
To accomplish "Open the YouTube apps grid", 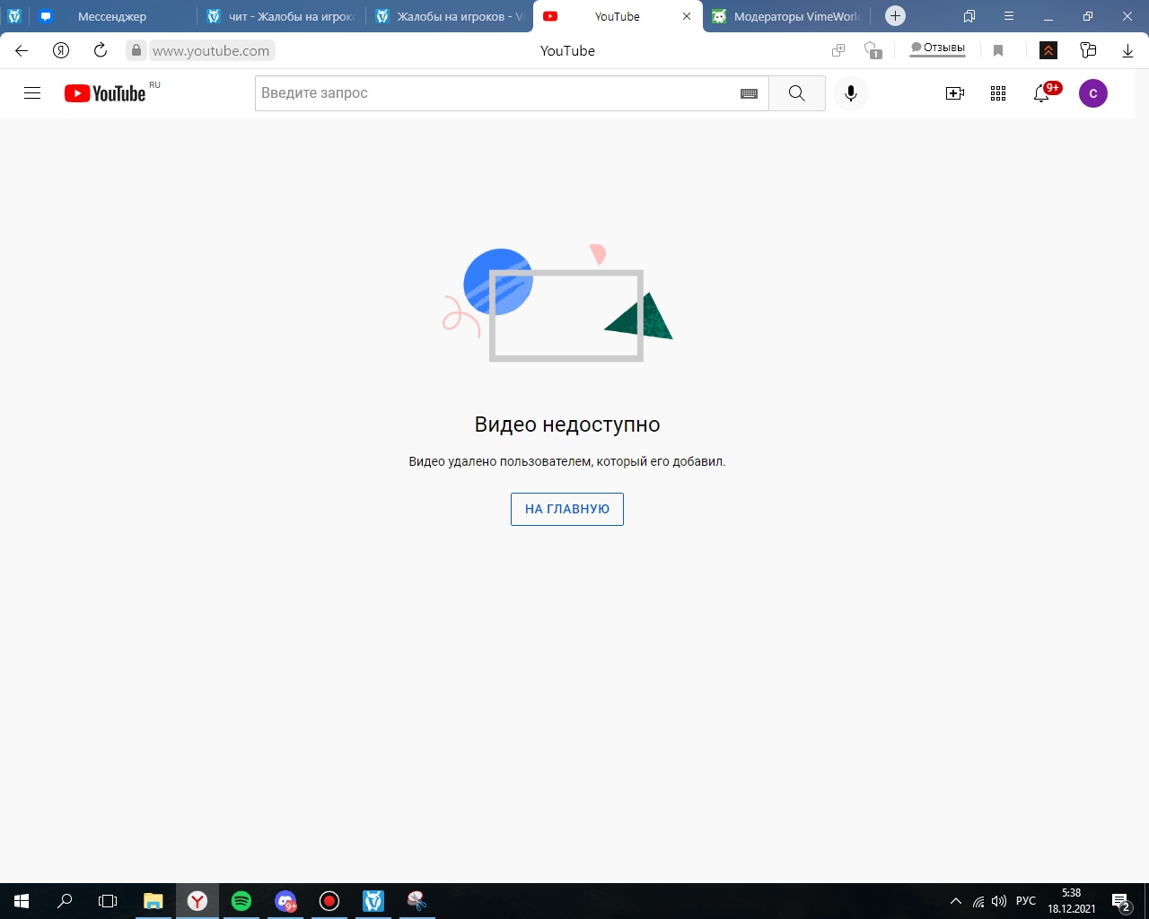I will tap(998, 93).
